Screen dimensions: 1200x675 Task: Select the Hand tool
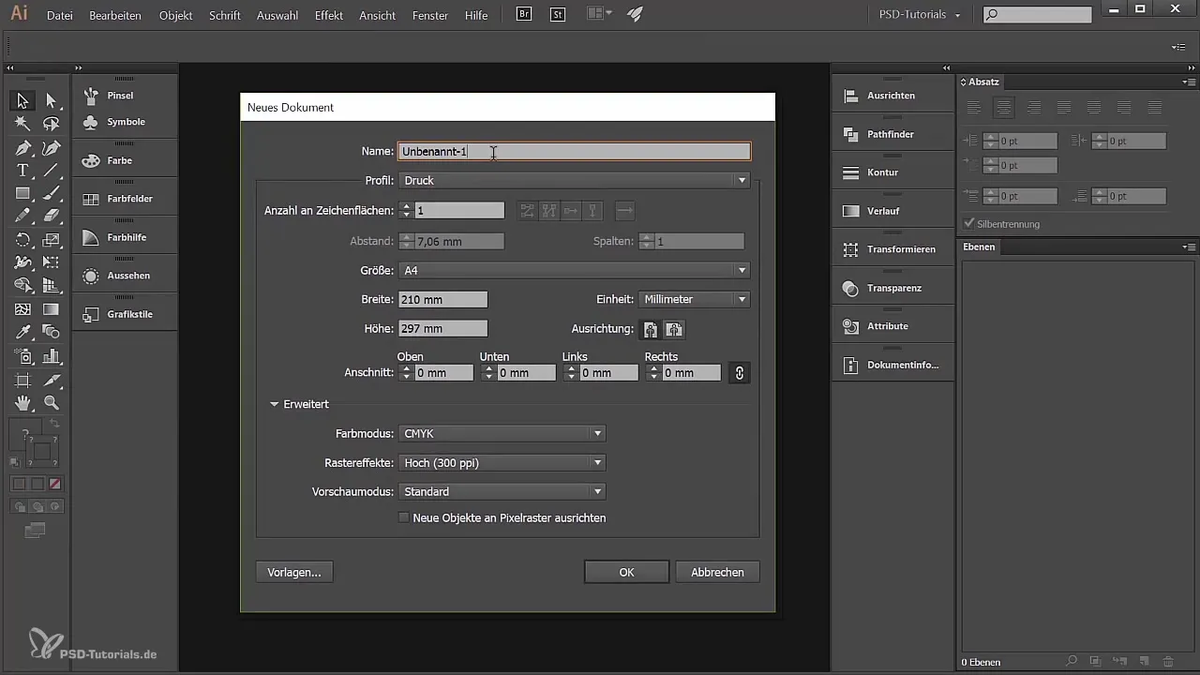pos(22,403)
